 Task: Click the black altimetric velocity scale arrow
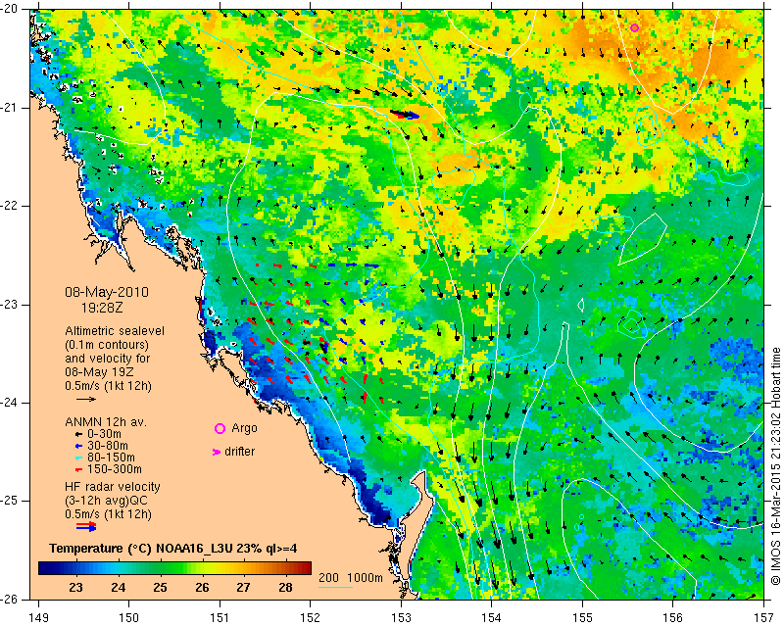86,399
